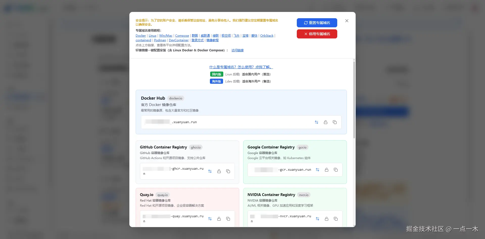Copy the Quay.io mirror address

228,219
